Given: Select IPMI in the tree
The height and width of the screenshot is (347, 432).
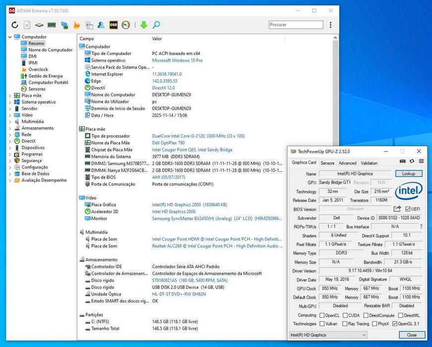Looking at the screenshot, I should [x=33, y=62].
